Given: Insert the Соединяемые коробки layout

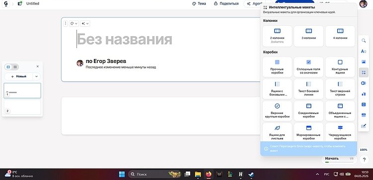Looking at the screenshot, I should (308, 111).
